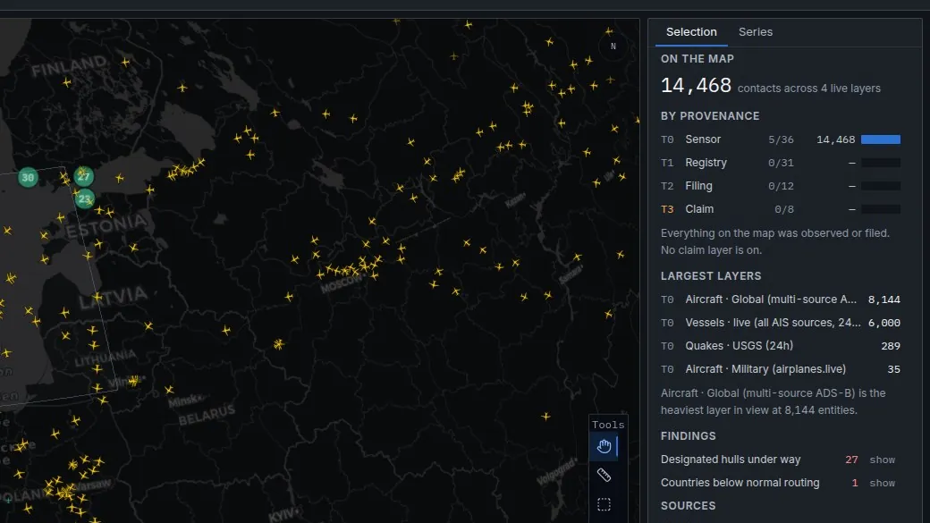Switch to the Selection tab

tap(691, 32)
